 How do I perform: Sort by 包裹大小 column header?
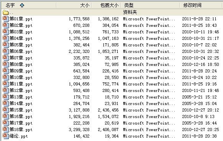pos(109,5)
